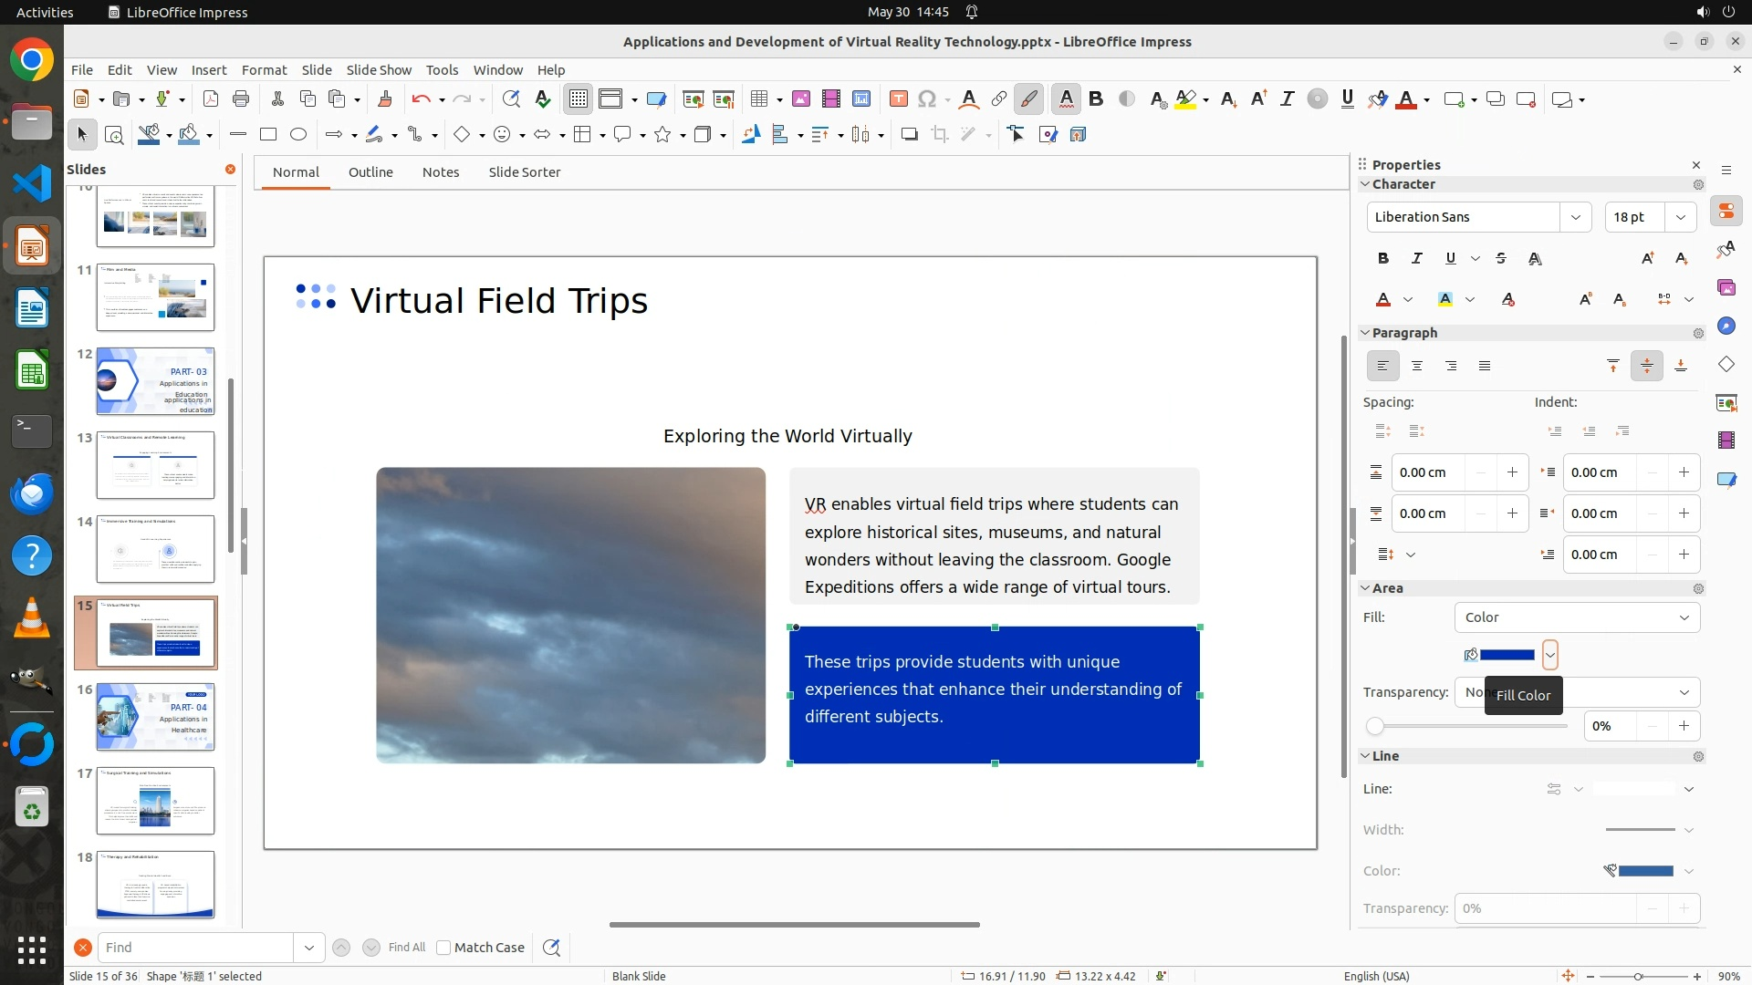Select center paragraph alignment in sidebar

point(1417,366)
